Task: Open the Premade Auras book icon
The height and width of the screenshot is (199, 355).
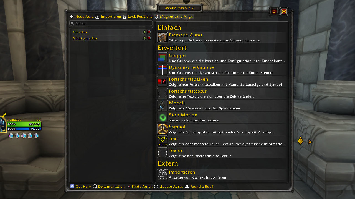Action: pos(162,37)
